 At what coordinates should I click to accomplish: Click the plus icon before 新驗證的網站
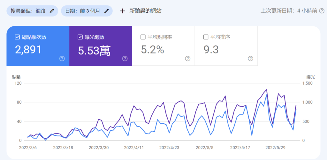pos(122,11)
